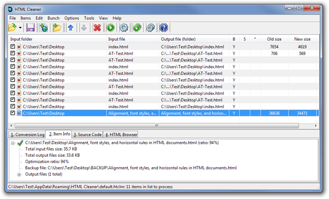Screen dimensions: 329x199
Task: Click file icon in row with size 706
Action: (19, 53)
